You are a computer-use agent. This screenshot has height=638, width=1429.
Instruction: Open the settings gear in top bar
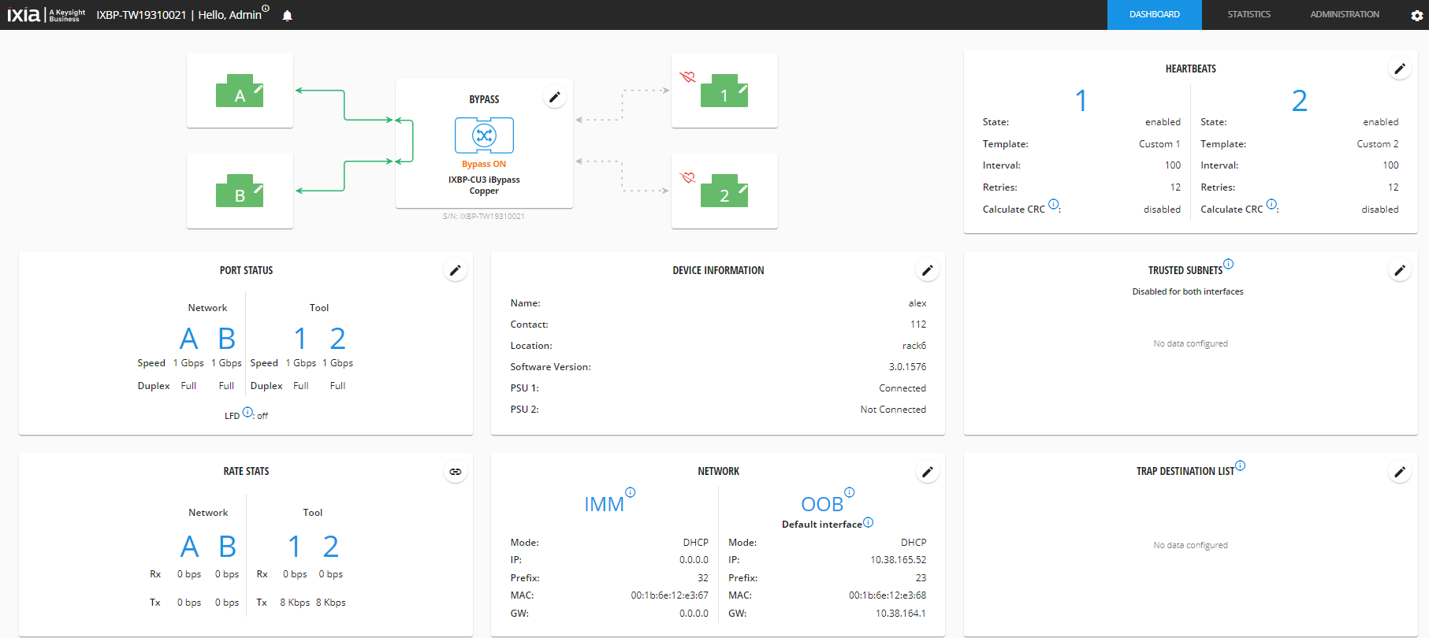click(1416, 16)
